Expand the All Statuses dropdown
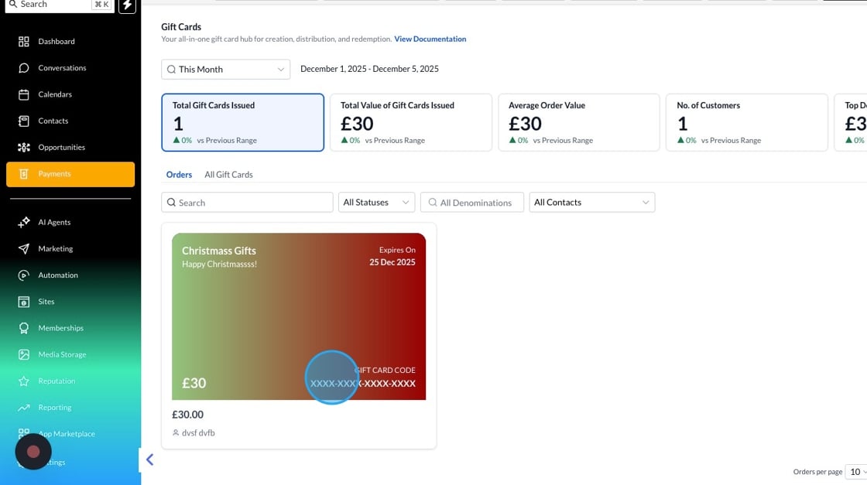 (377, 203)
